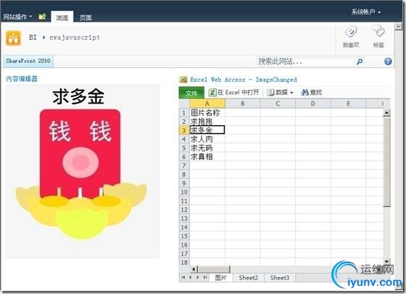The height and width of the screenshot is (294, 406).
Task: Select cell containing 求抱抱
Action: [x=207, y=121]
